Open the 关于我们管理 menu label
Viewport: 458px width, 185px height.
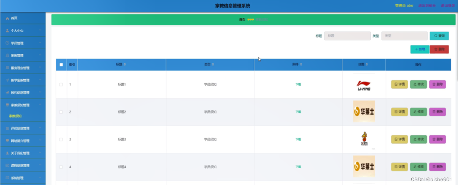click(20, 153)
